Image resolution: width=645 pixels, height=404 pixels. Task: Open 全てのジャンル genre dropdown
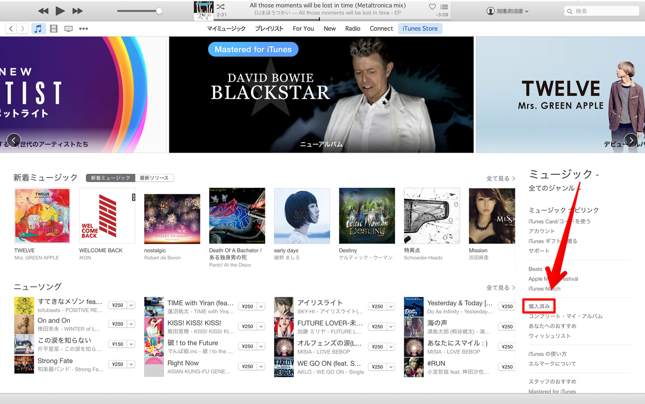point(554,188)
